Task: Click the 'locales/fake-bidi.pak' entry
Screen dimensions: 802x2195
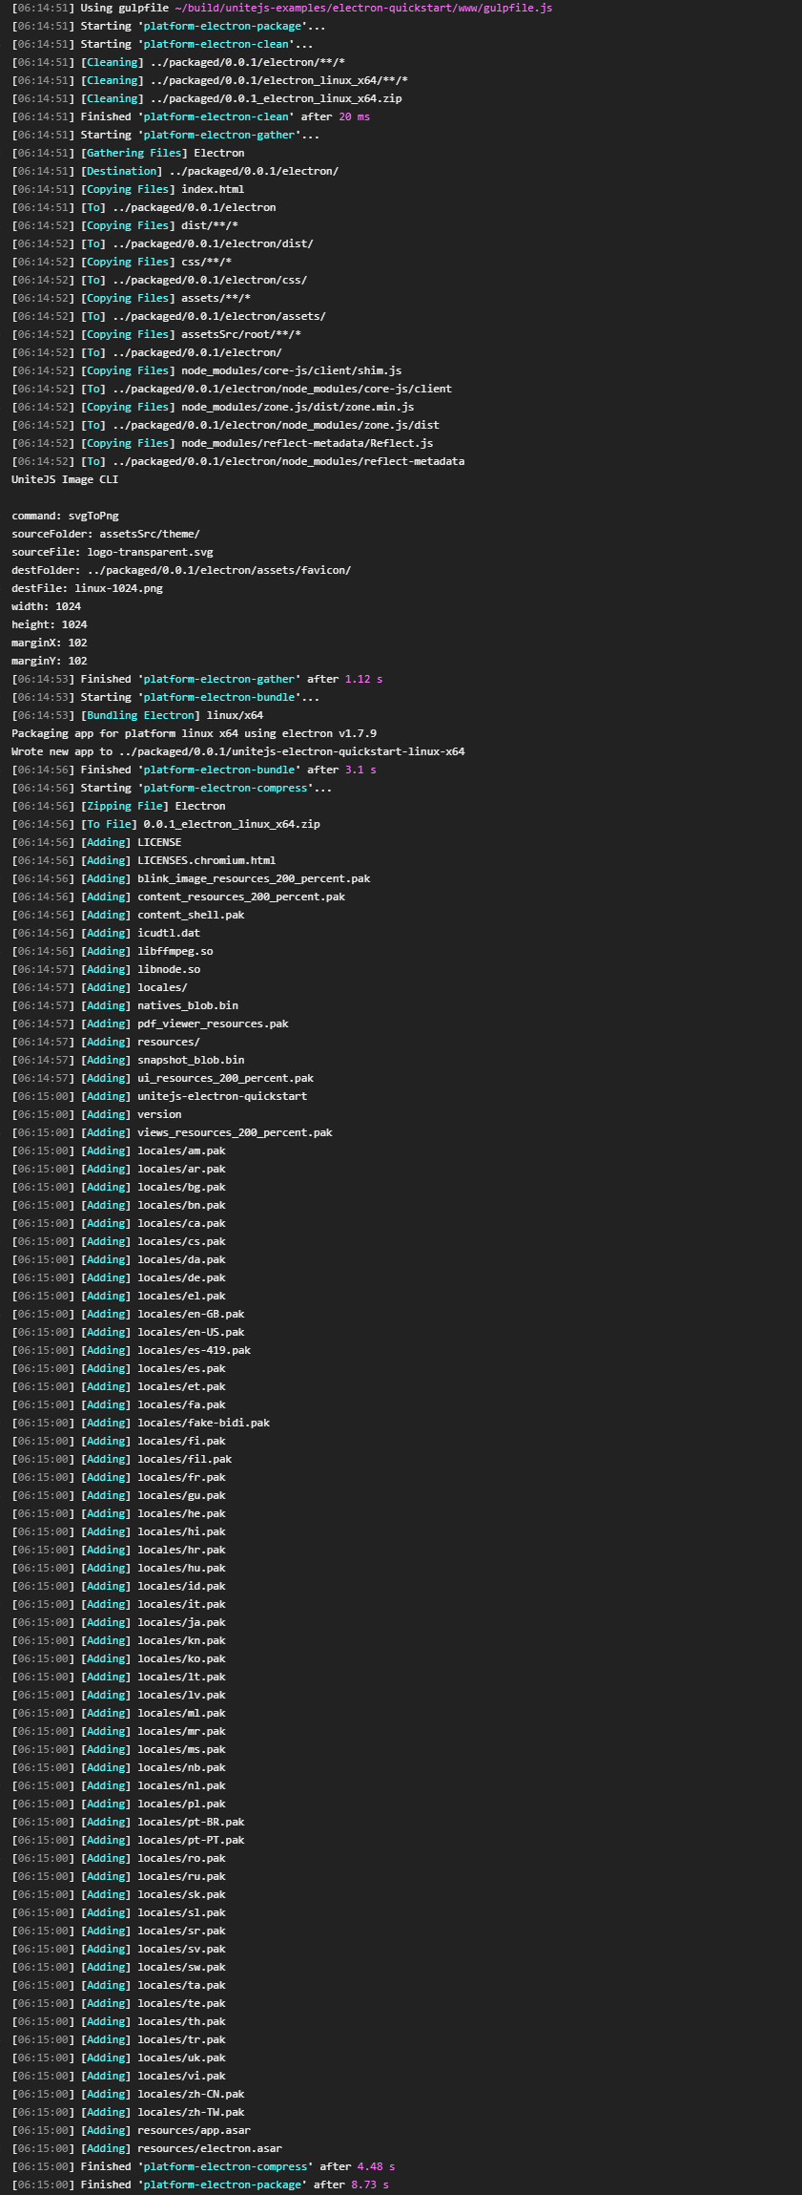Action: pyautogui.click(x=203, y=1423)
